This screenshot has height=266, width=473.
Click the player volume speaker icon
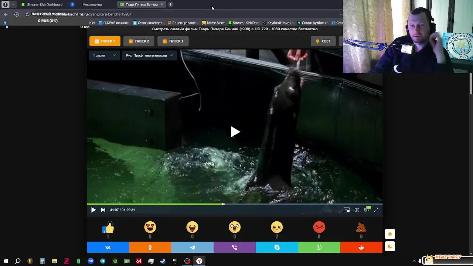(356, 210)
